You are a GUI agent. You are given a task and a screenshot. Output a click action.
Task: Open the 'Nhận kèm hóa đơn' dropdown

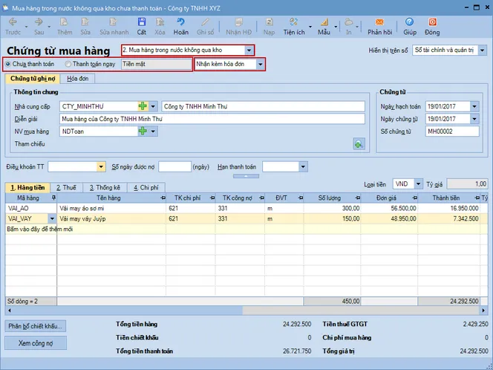point(260,65)
